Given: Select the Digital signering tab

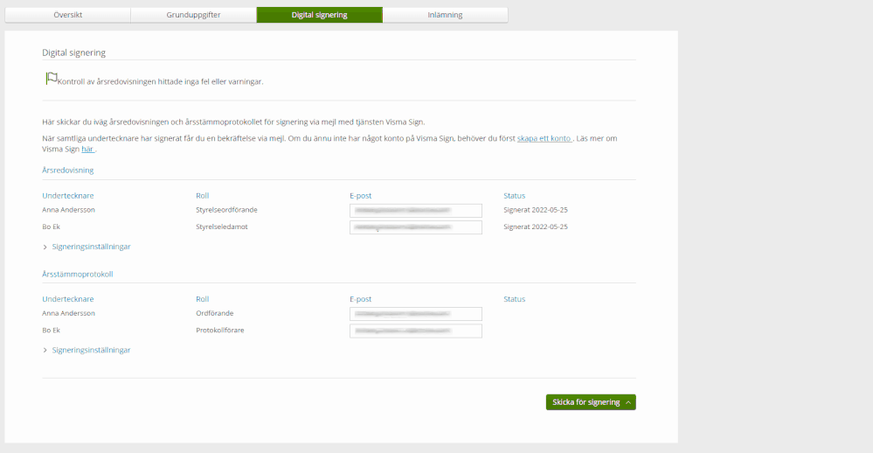Looking at the screenshot, I should point(319,15).
